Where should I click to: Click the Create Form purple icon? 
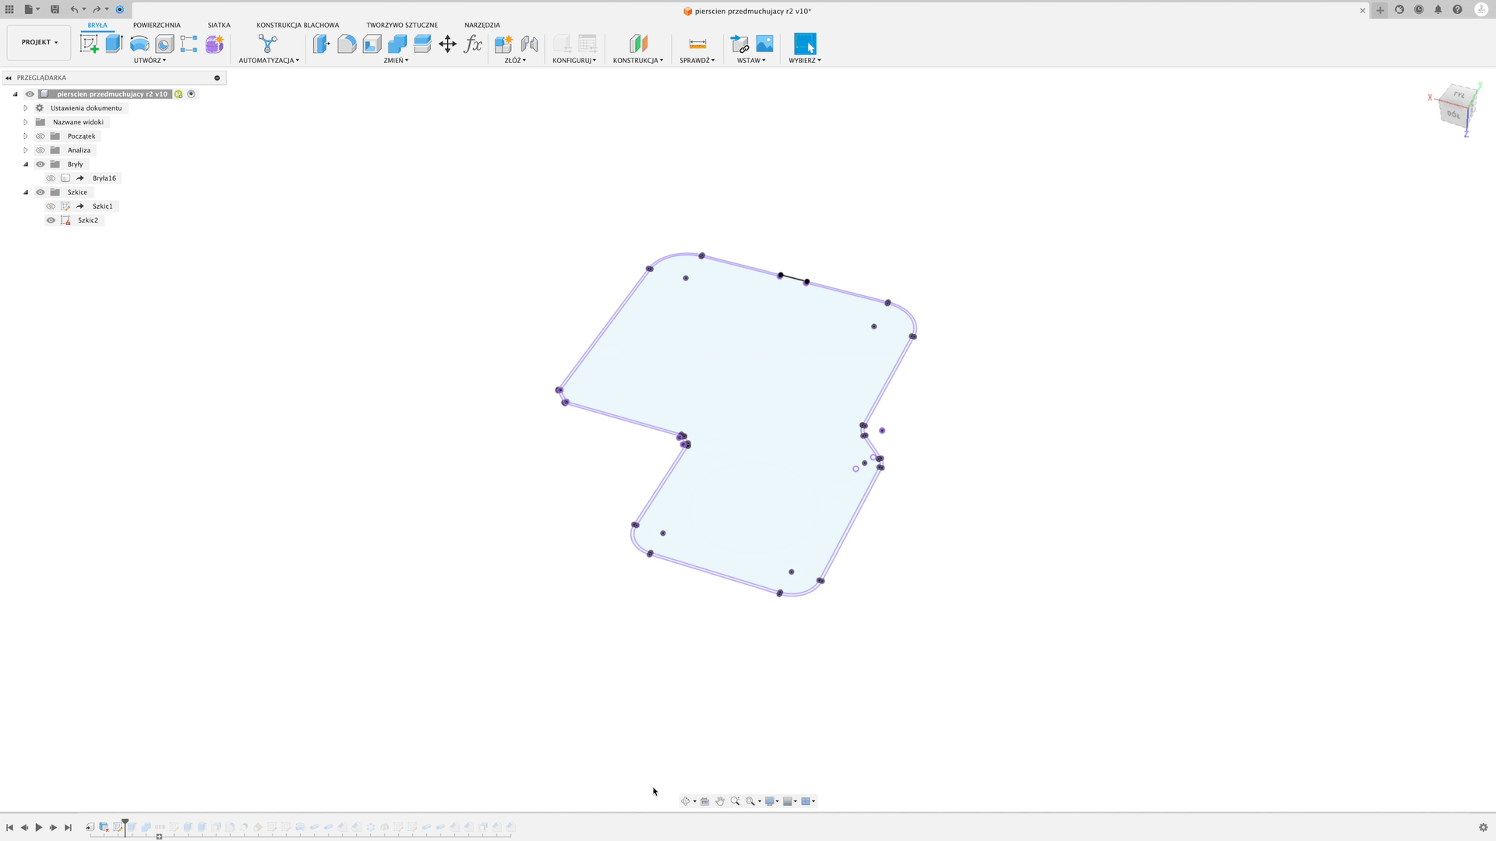tap(214, 44)
